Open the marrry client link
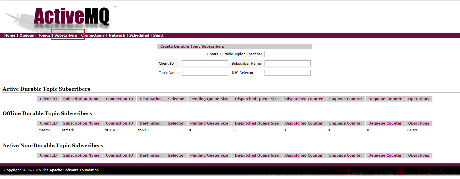 click(x=44, y=130)
